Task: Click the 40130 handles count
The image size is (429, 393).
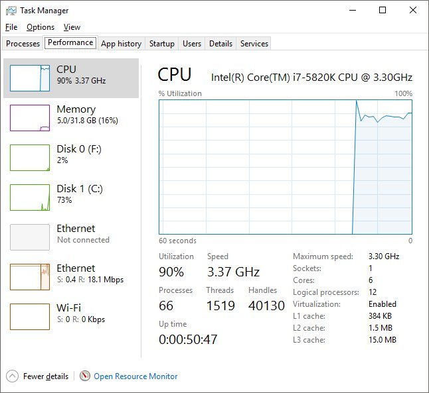Action: (266, 306)
